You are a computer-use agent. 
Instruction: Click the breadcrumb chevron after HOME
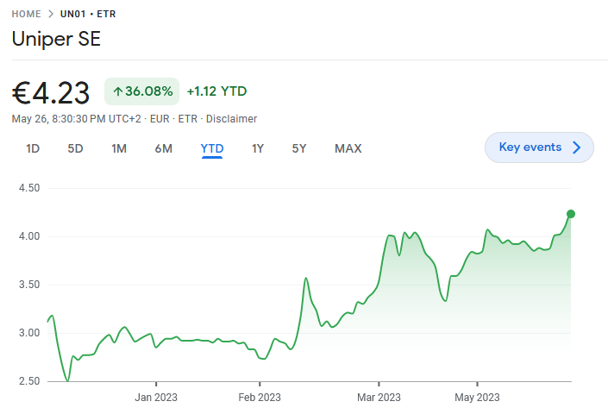tap(51, 14)
